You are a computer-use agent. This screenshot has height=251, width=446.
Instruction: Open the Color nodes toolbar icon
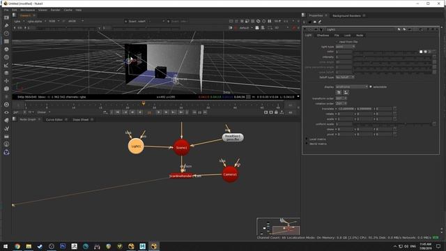(6, 50)
